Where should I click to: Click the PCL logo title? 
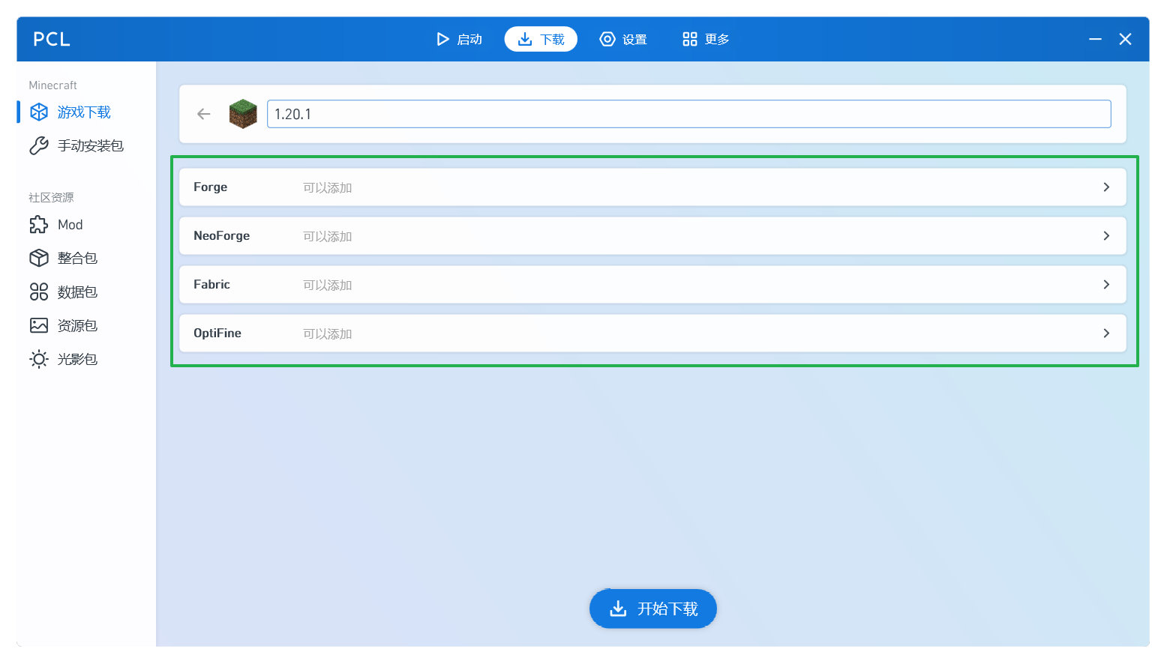52,39
